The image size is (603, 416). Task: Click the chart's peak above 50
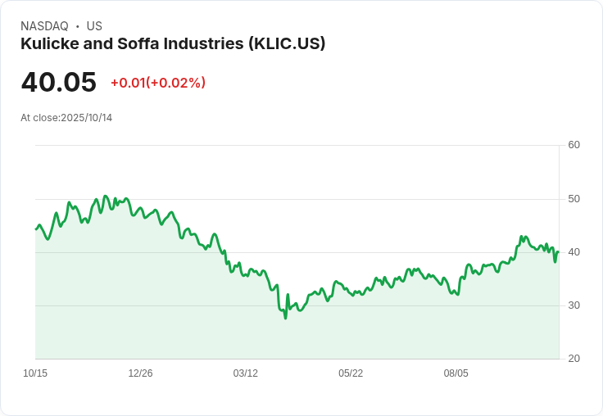coord(107,196)
